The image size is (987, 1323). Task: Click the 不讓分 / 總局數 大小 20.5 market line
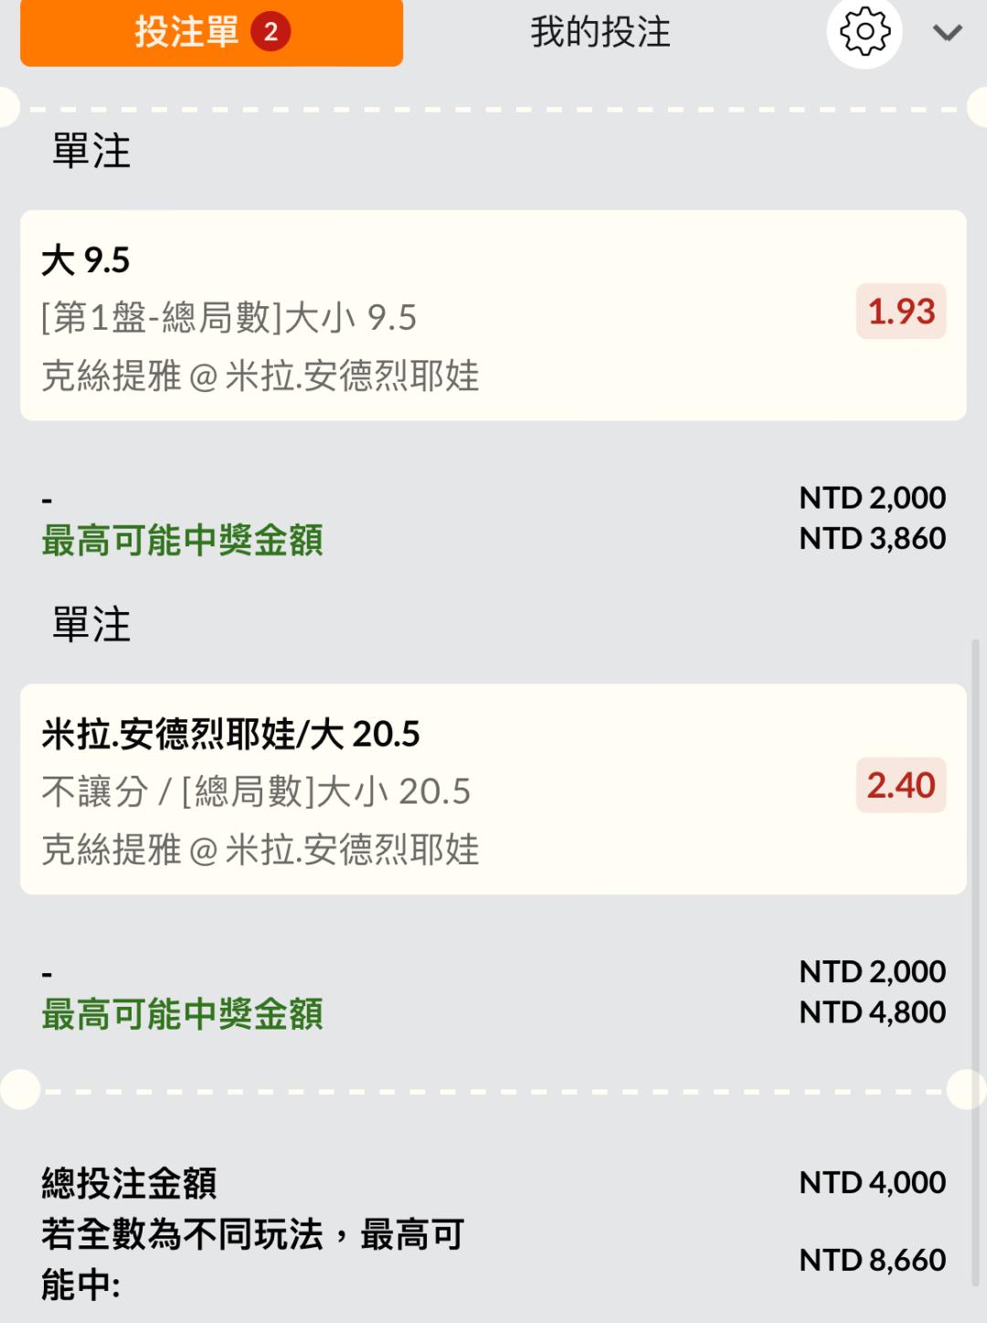(256, 791)
